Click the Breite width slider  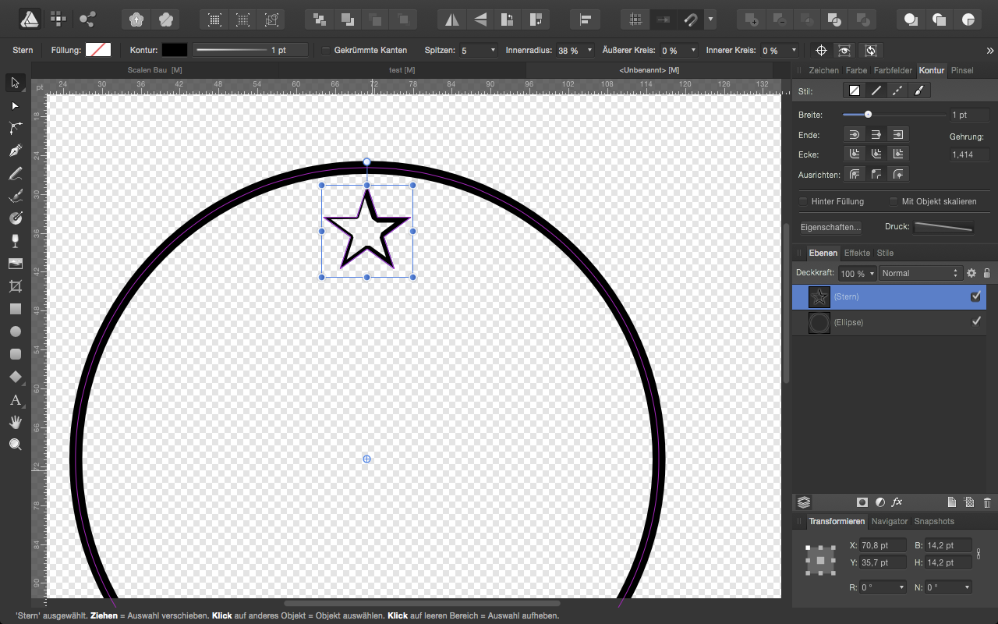tap(894, 115)
